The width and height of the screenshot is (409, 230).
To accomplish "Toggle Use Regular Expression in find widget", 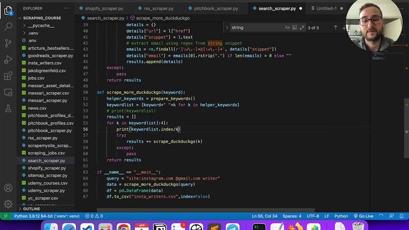I will click(x=302, y=27).
